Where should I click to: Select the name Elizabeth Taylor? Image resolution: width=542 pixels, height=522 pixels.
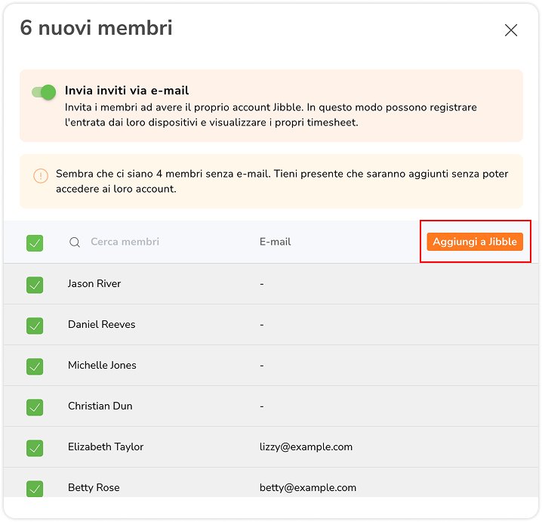(x=106, y=447)
